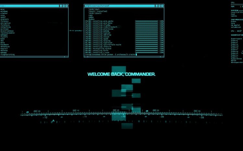Select the '-meta' line in left terminal

tap(3, 43)
